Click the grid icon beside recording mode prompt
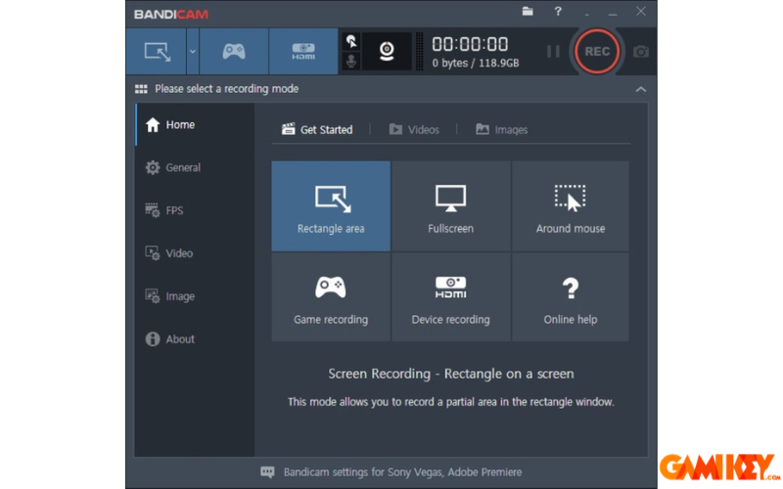Image resolution: width=783 pixels, height=489 pixels. [x=141, y=89]
